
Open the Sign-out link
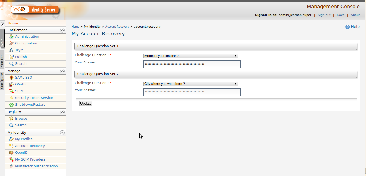coord(324,15)
